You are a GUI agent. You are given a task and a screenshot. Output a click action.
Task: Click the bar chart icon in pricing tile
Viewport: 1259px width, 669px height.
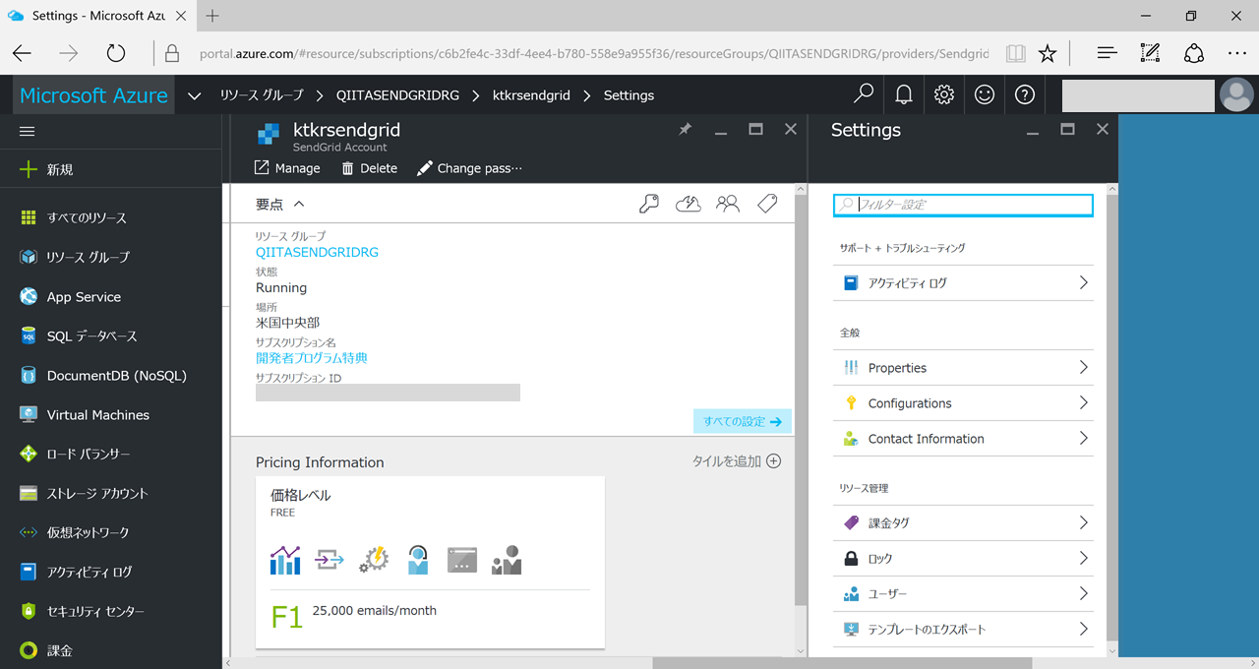pyautogui.click(x=285, y=560)
